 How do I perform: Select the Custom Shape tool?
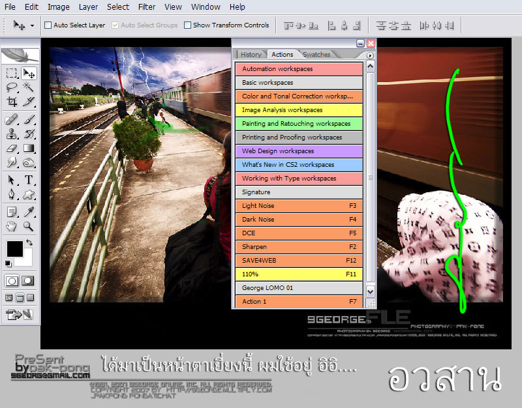coord(29,194)
